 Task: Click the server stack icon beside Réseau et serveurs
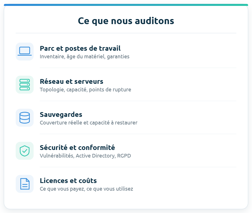click(x=25, y=85)
